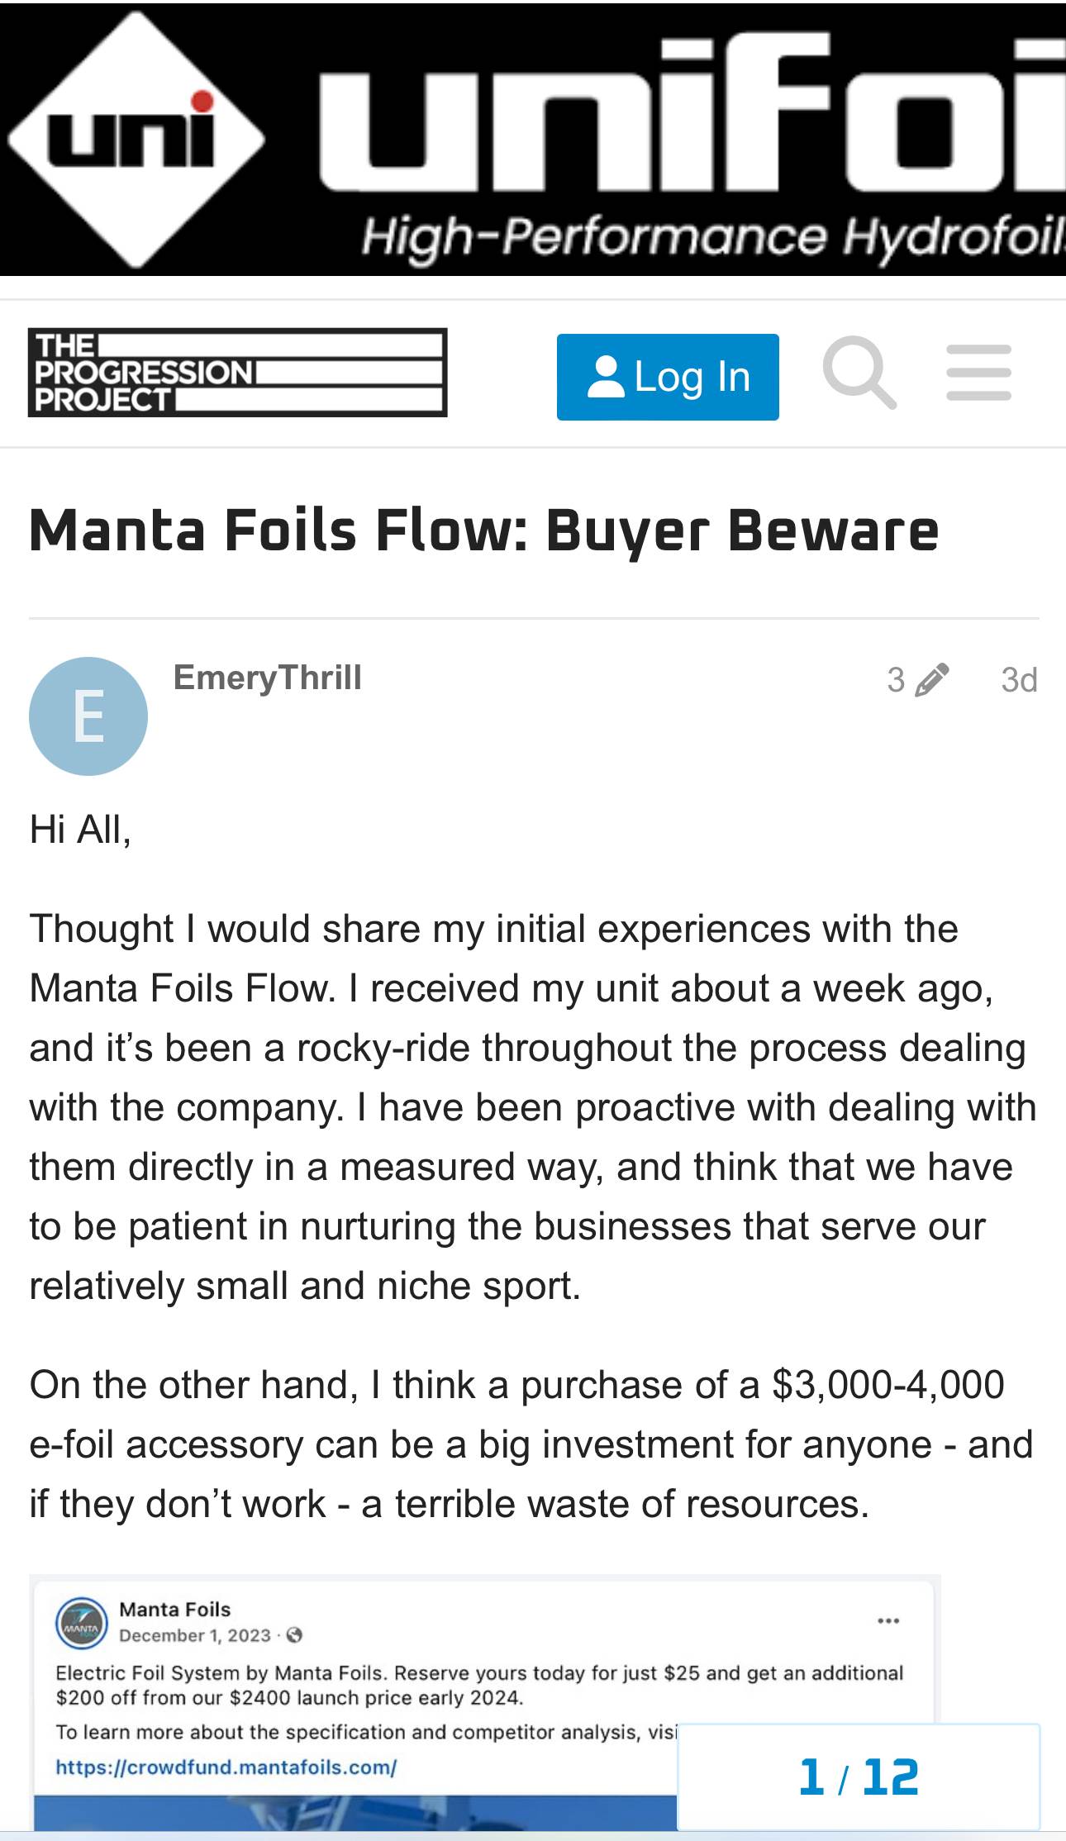Open the forum search icon
1066x1841 pixels.
859,373
